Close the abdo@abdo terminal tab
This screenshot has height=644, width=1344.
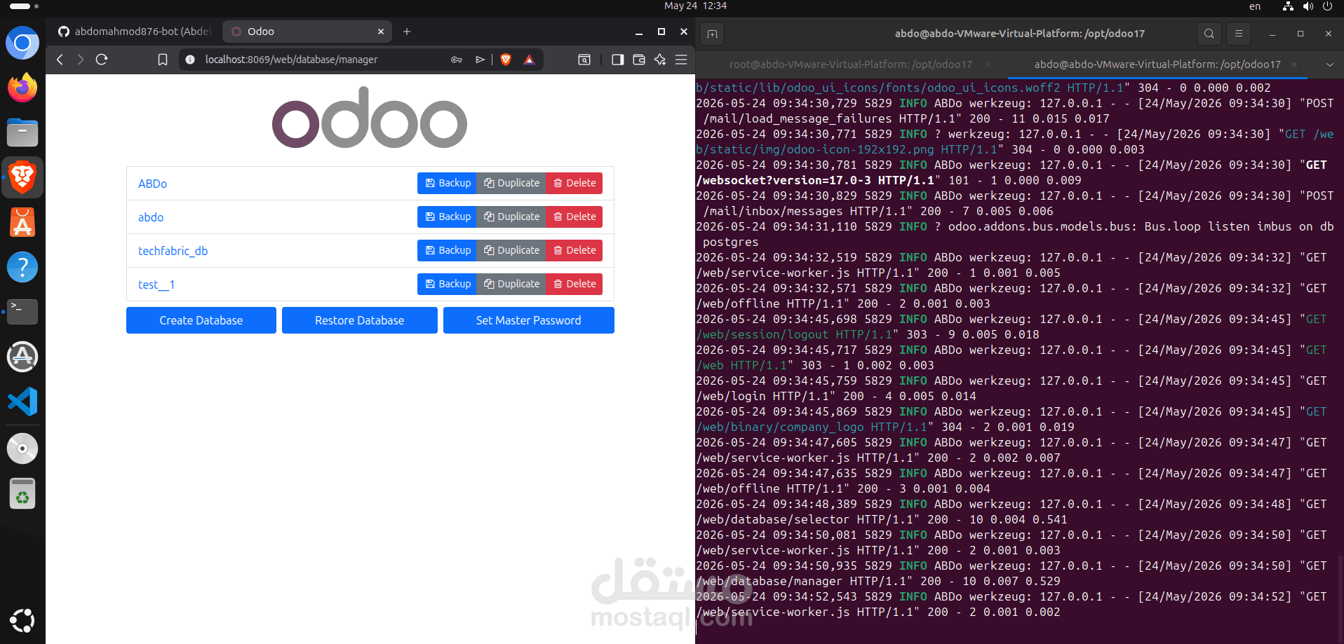[1294, 64]
